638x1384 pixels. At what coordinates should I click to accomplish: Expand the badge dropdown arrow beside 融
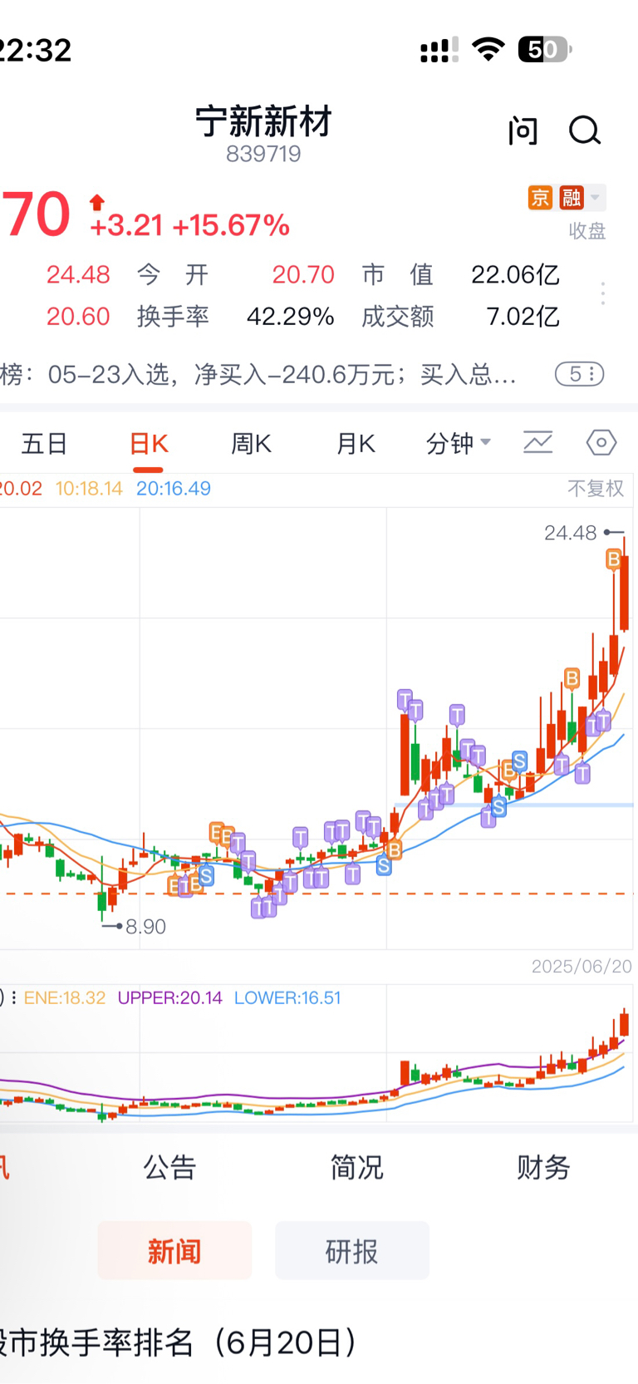click(596, 197)
